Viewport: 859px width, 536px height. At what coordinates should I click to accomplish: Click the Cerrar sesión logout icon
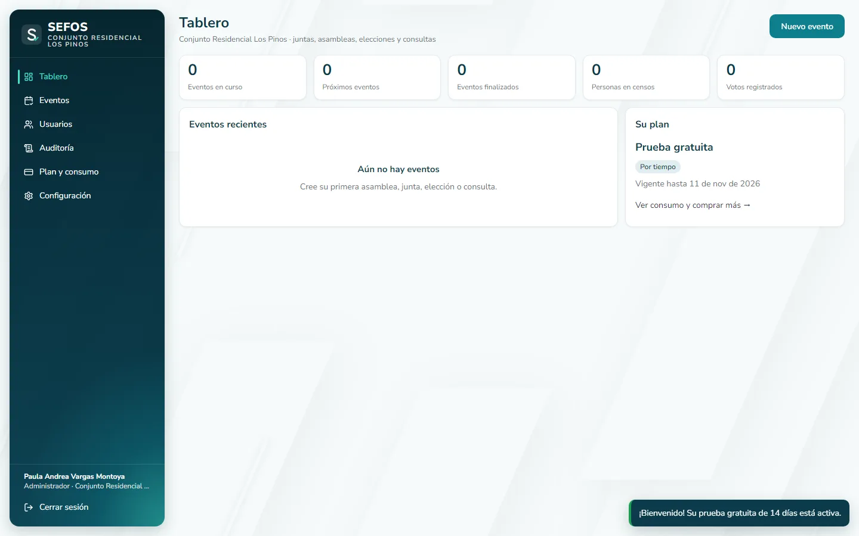point(29,507)
